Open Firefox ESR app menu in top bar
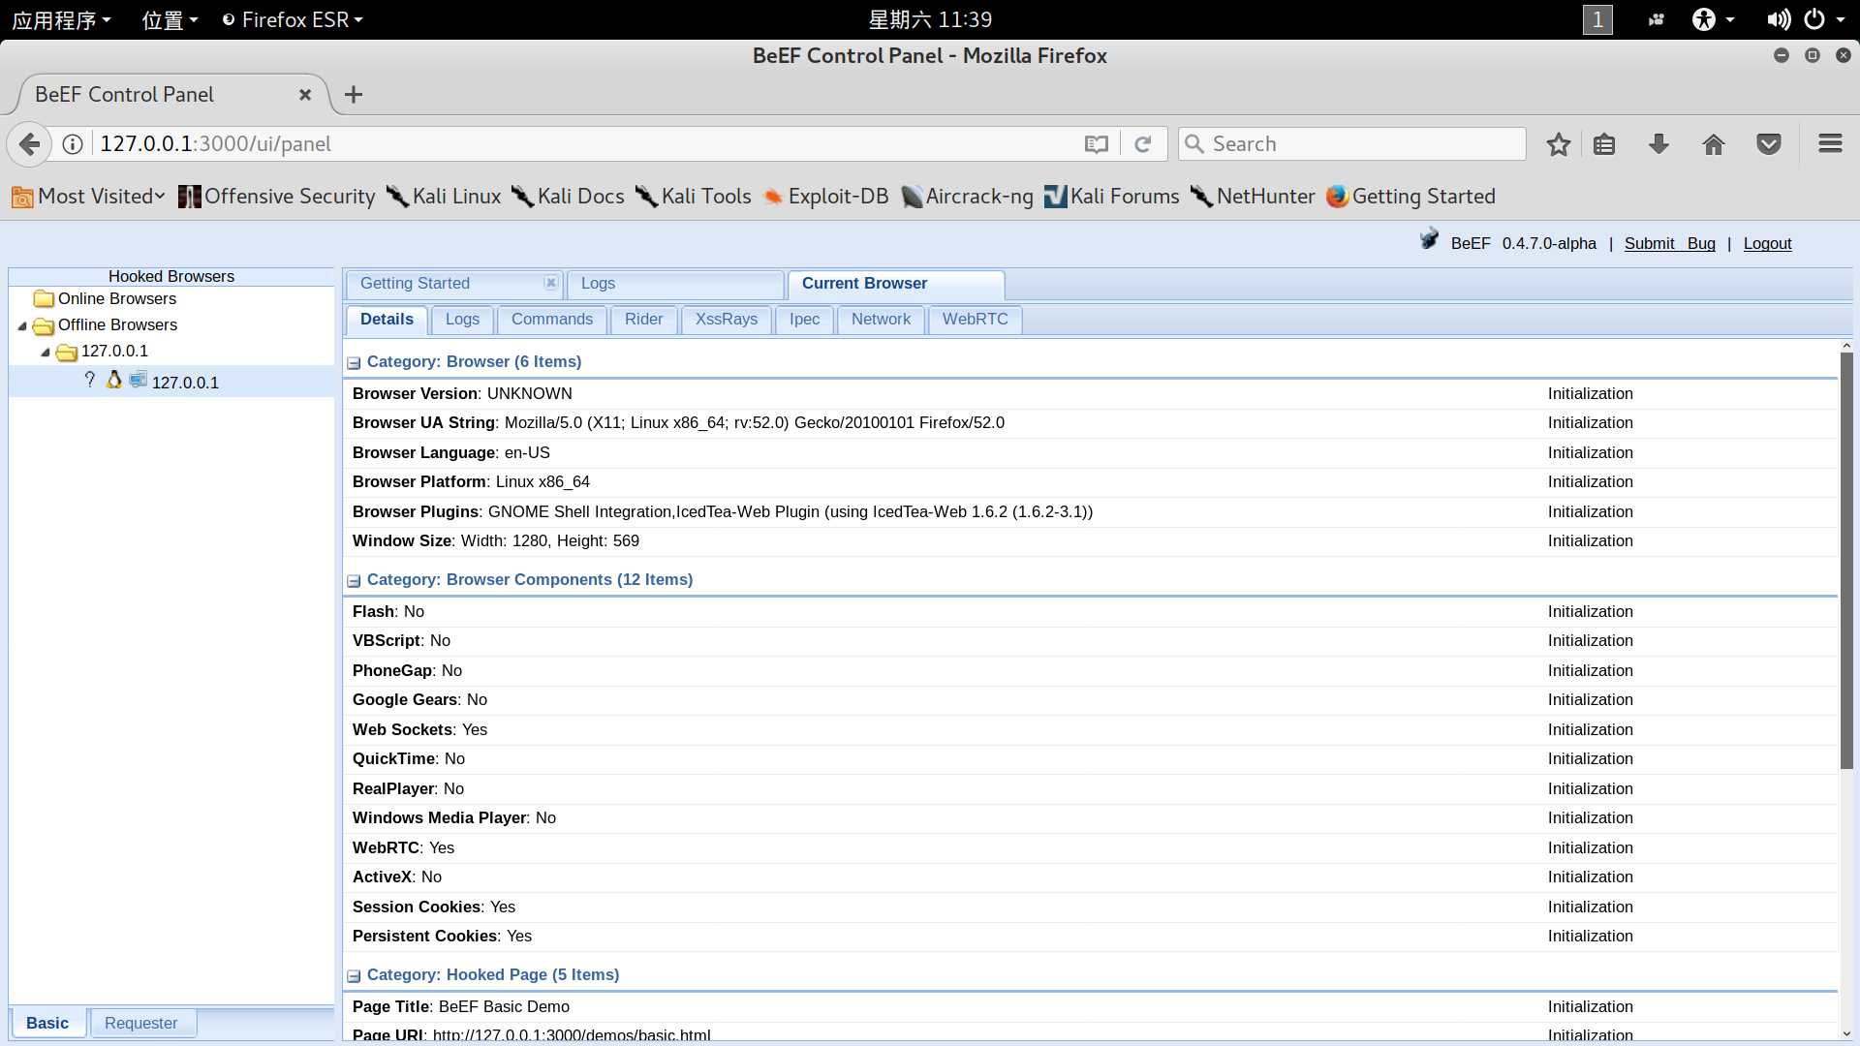This screenshot has height=1046, width=1860. pyautogui.click(x=293, y=19)
